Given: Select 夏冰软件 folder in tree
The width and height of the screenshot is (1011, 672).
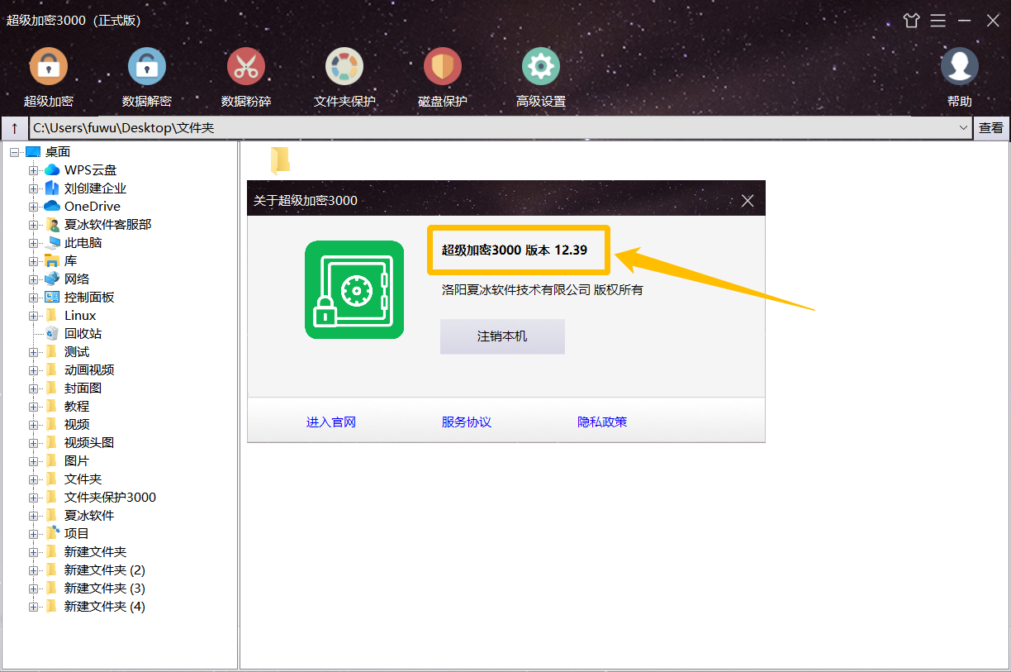Looking at the screenshot, I should coord(89,515).
